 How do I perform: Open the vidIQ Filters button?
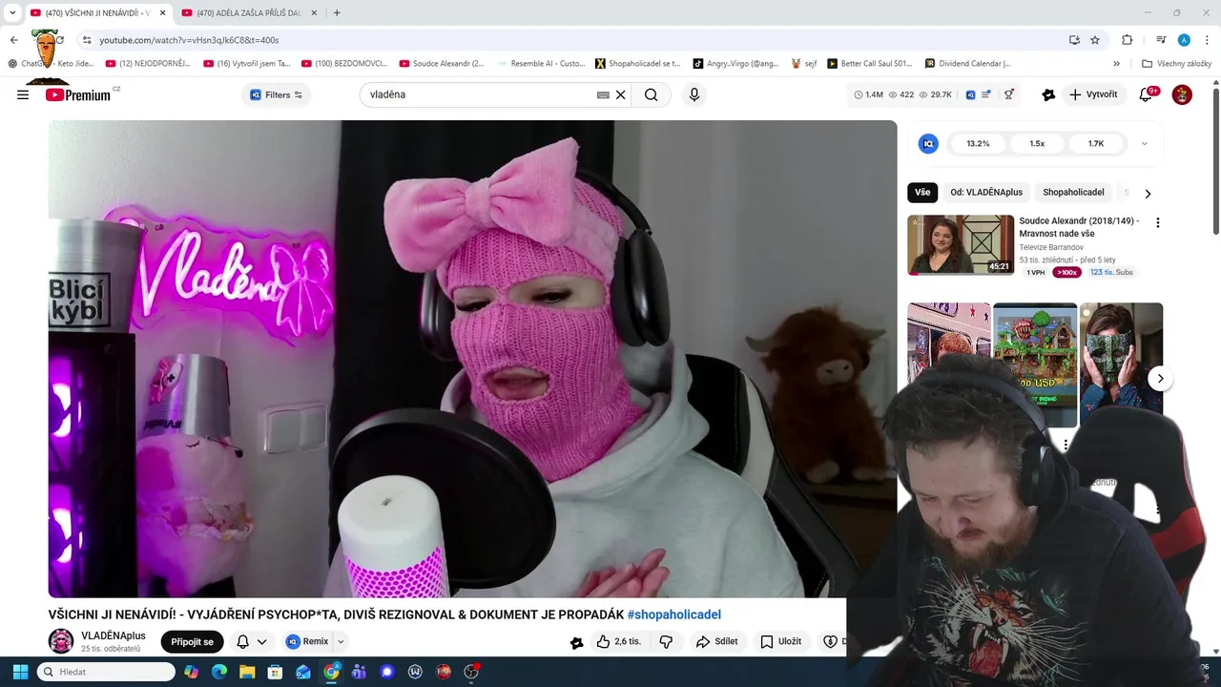[x=277, y=94]
